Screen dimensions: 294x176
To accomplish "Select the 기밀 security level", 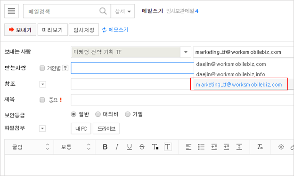I will 128,114.
